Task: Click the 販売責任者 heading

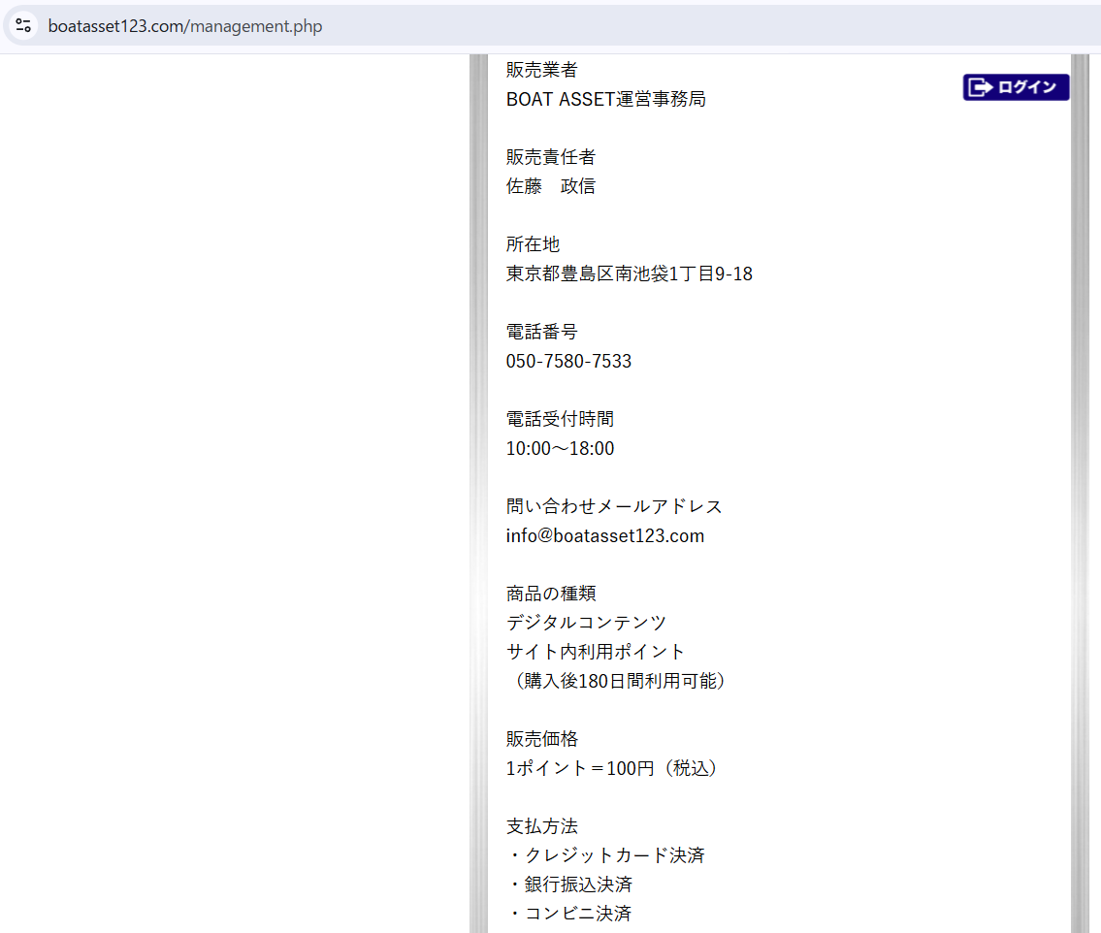Action: point(550,157)
